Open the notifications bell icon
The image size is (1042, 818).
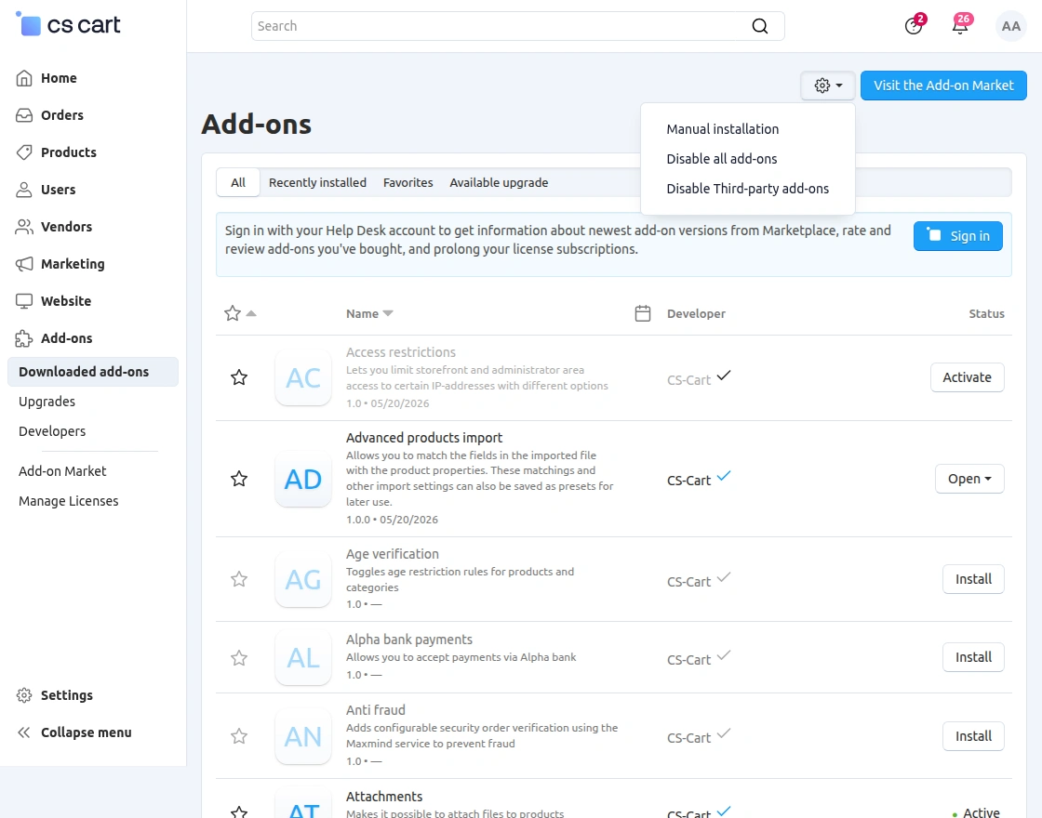point(960,26)
